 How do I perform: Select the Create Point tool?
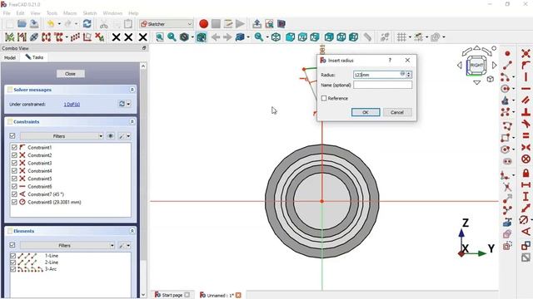[x=507, y=53]
